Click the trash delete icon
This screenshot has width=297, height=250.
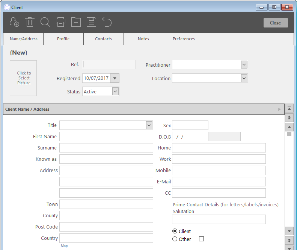pos(30,22)
